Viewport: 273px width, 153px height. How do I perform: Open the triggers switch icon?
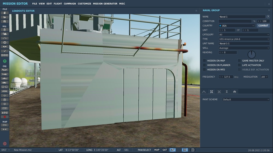click(x=5, y=38)
